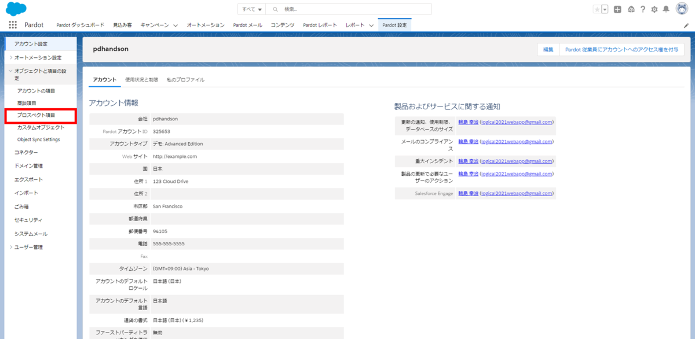Click the (GMT+09:00) Asia - Tokyo value
Viewport: 695px width, 339px height.
(x=181, y=268)
